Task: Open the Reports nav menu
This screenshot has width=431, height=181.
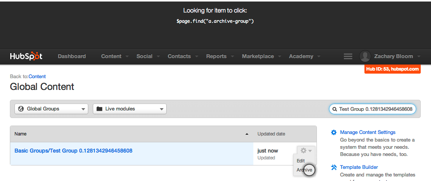Action: click(220, 56)
